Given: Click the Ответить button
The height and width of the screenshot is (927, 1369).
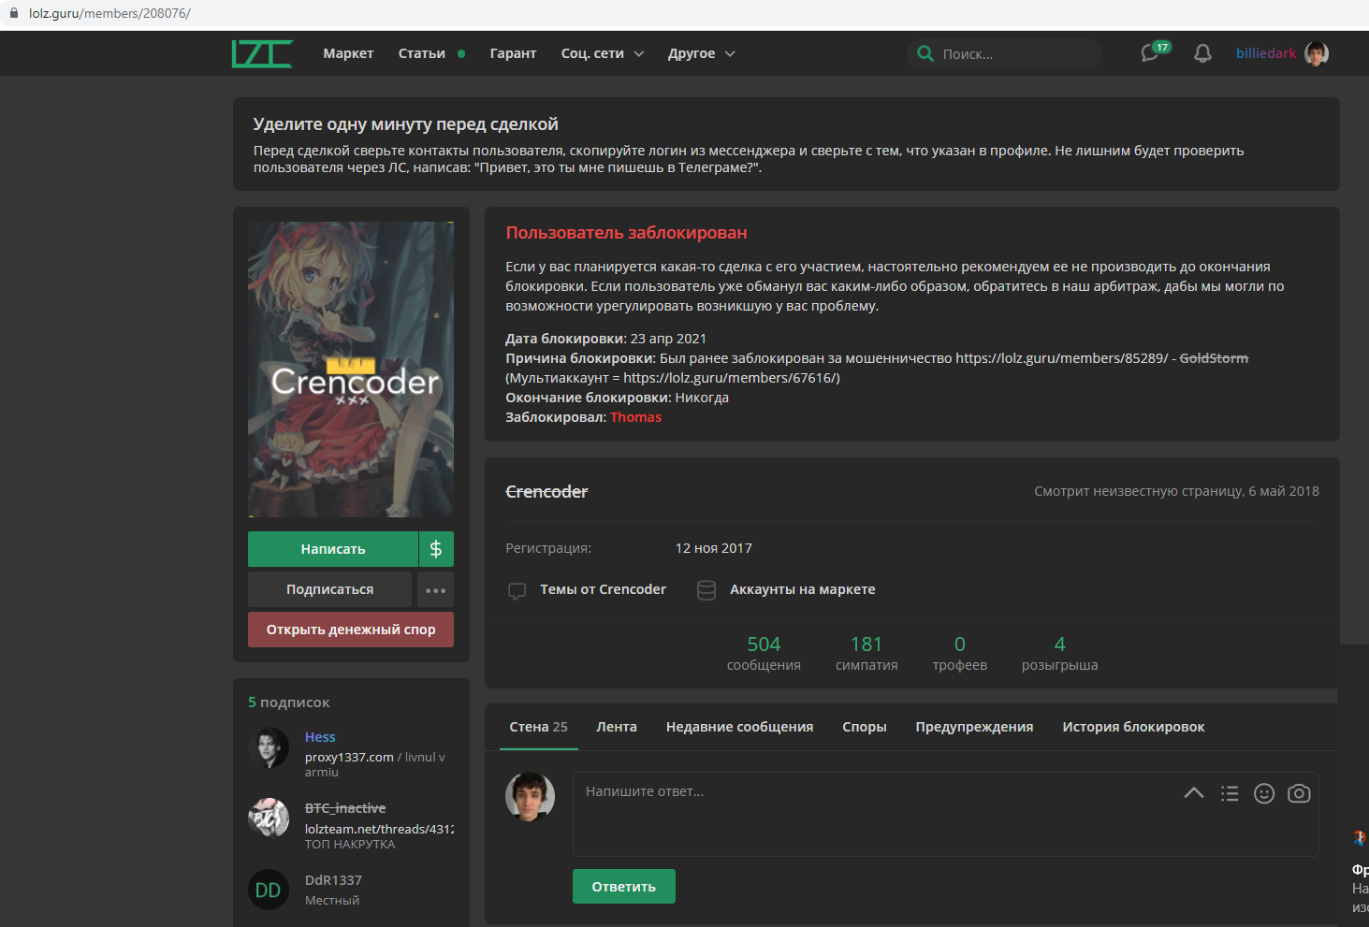Looking at the screenshot, I should (624, 887).
